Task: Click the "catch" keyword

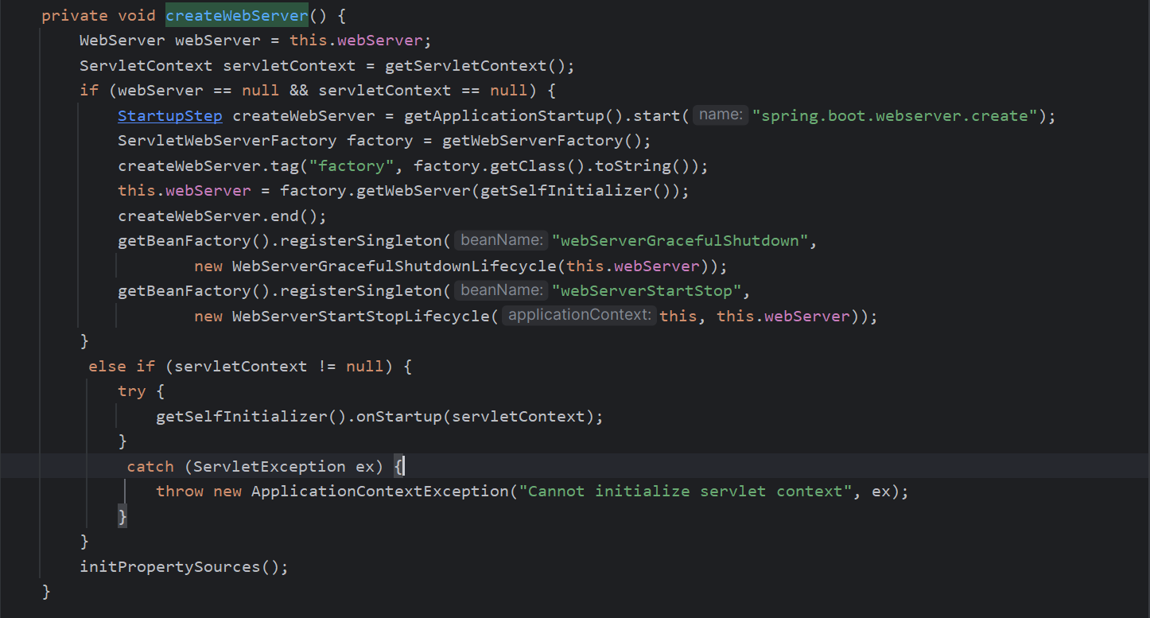Action: [x=150, y=466]
